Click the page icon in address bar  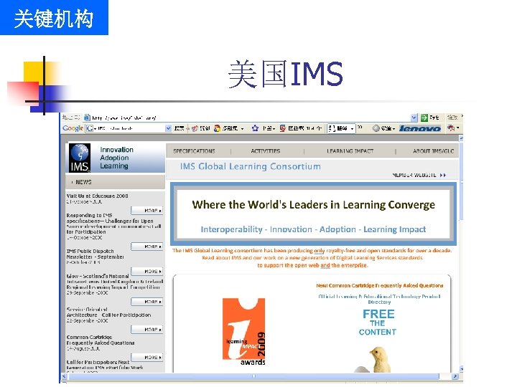[87, 118]
